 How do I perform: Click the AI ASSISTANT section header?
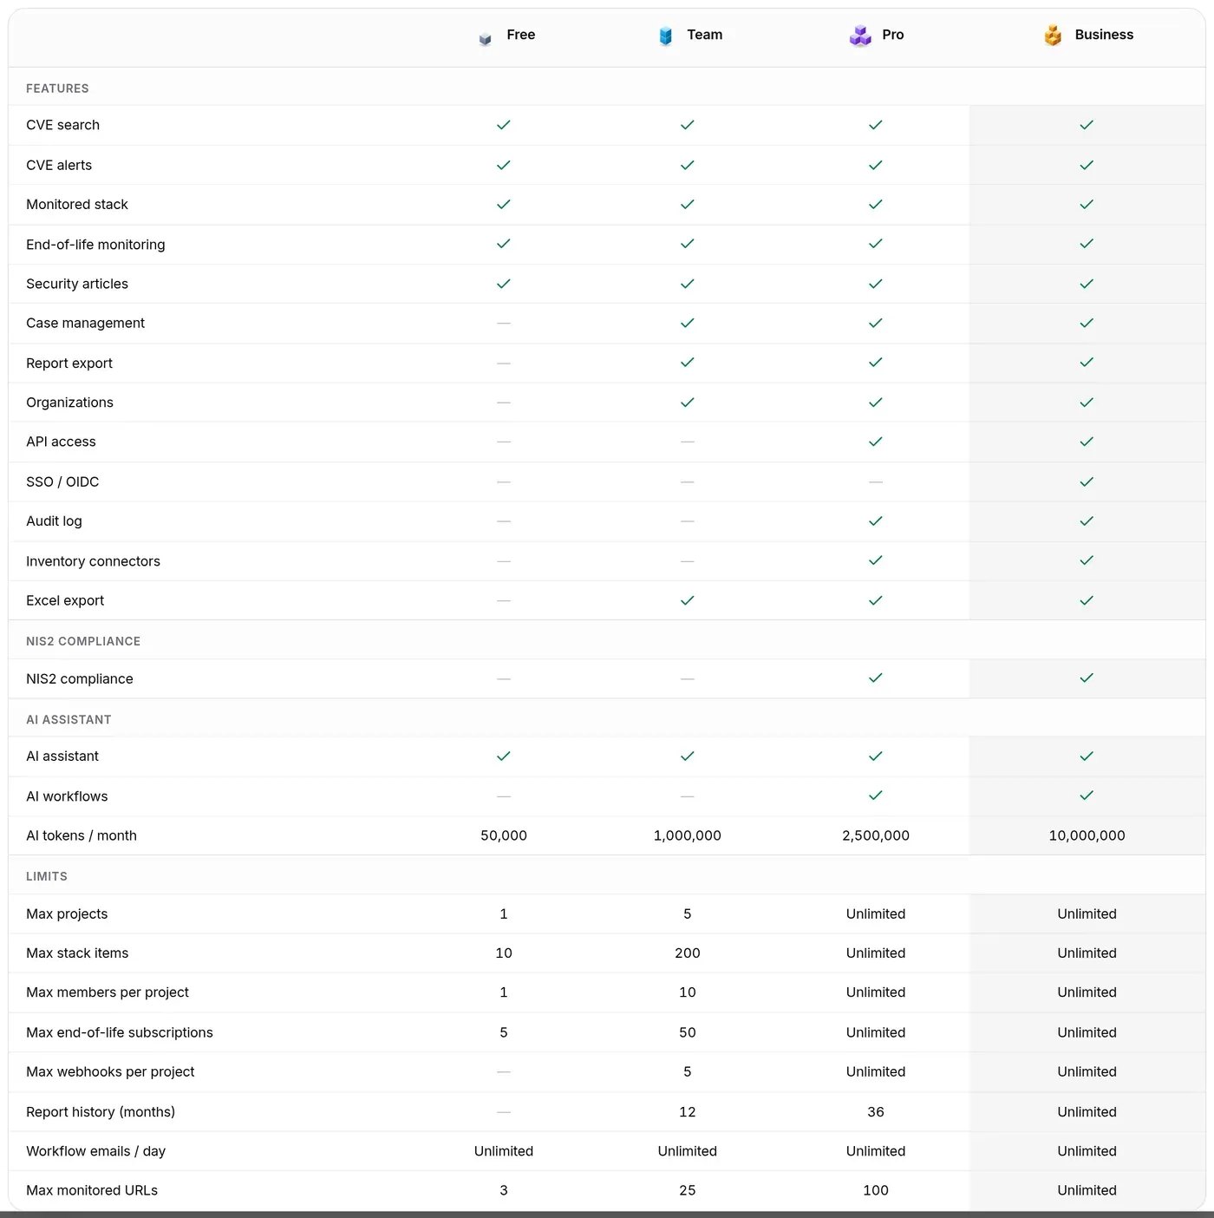point(69,720)
